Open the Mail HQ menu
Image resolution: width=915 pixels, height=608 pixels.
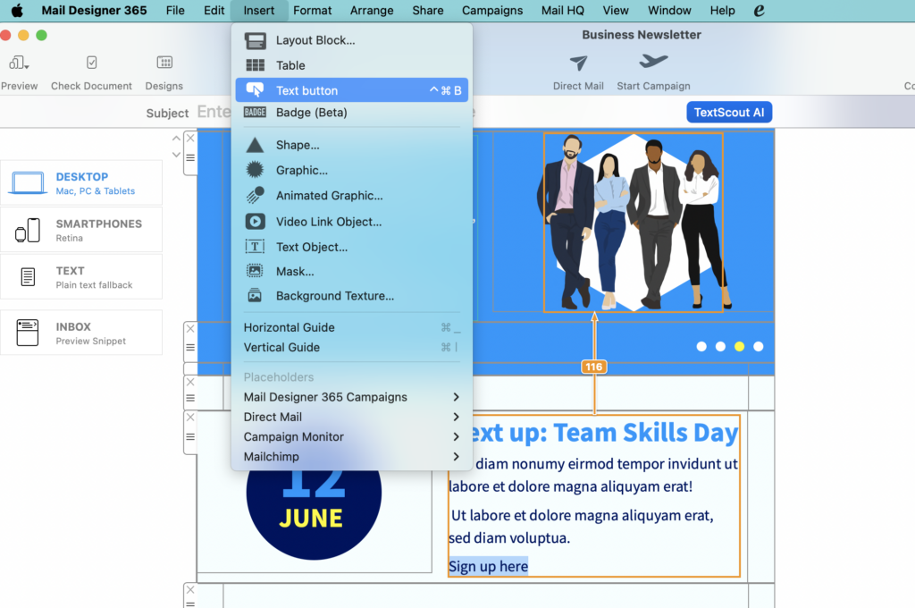tap(563, 11)
